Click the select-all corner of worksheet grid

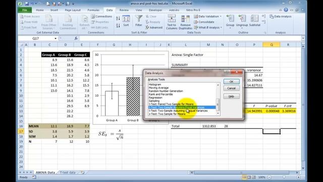pyautogui.click(x=21, y=44)
